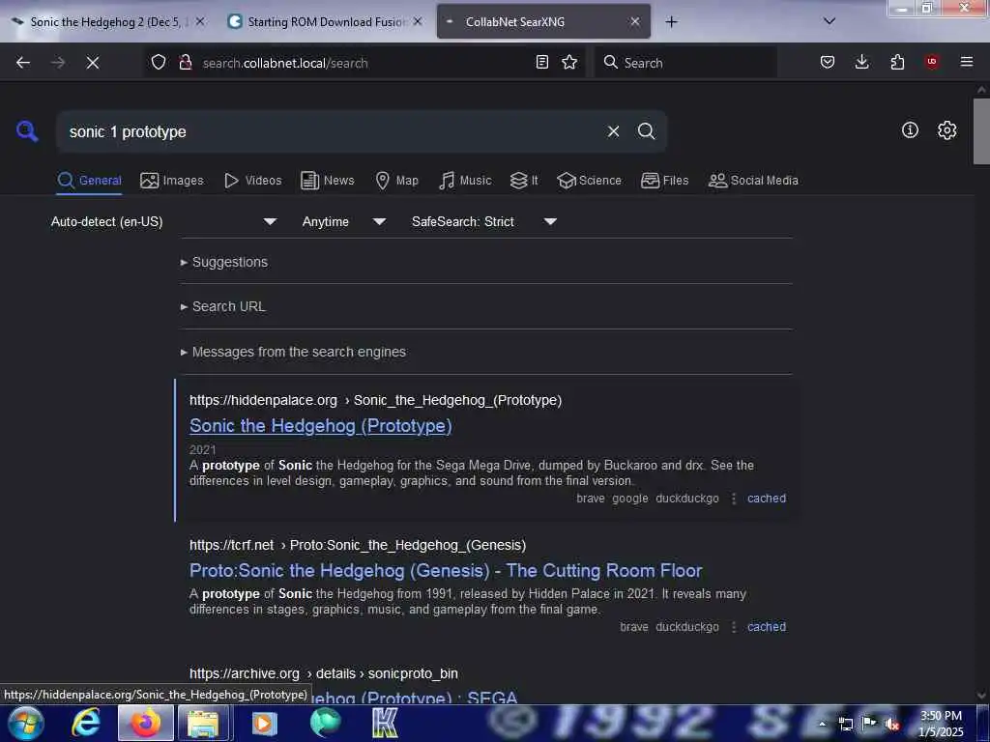Click the muted volume tray icon
Screen dimensions: 990x742
892,724
